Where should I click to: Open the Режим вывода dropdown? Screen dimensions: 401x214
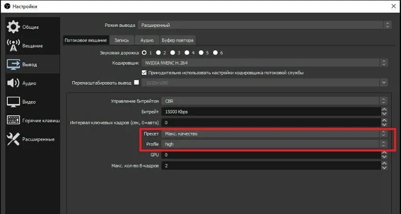pos(265,25)
